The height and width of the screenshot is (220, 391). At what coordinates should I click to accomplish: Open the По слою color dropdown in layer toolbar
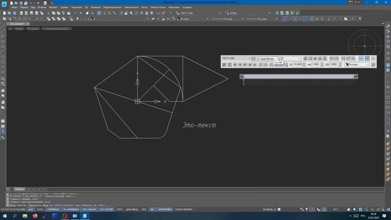pos(208,19)
